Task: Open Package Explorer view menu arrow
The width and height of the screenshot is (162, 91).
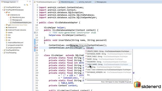Action: click(30, 5)
